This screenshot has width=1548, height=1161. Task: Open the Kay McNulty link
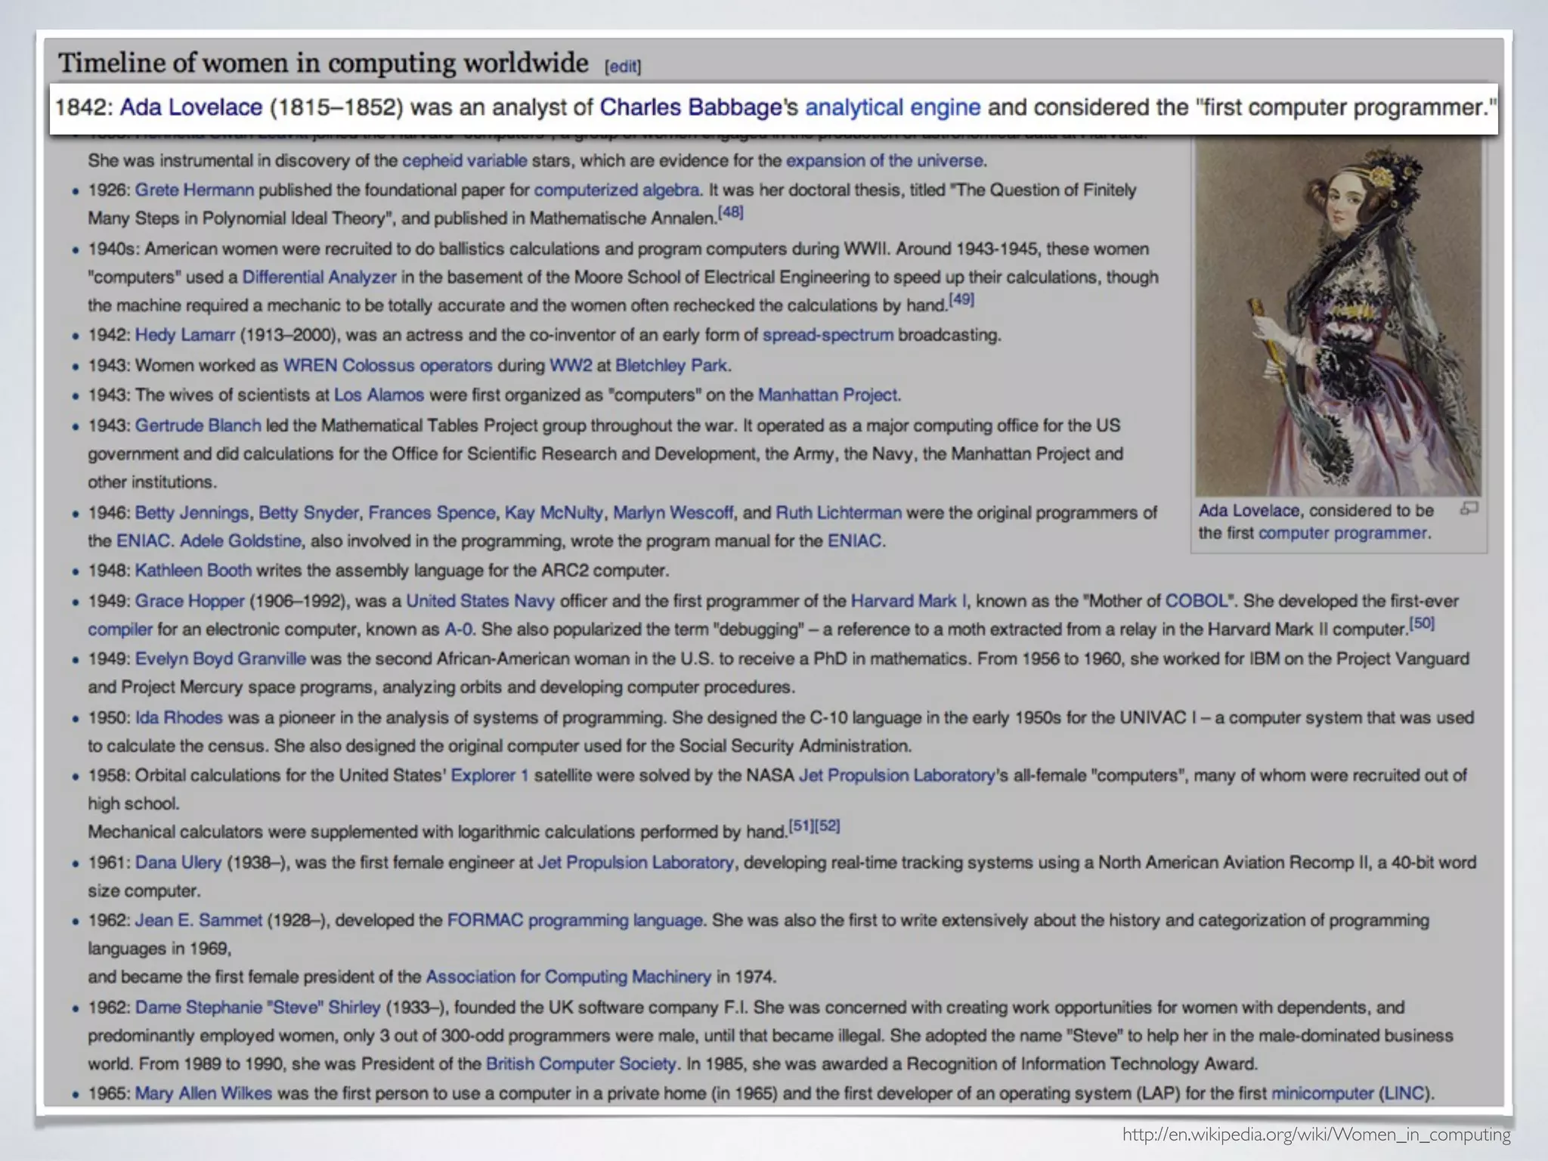click(553, 513)
